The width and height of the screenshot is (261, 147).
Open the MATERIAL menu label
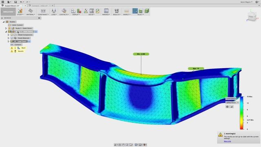[31, 15]
